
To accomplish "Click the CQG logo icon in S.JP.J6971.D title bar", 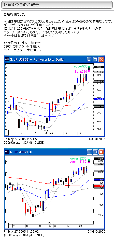I will (x=7, y=152).
